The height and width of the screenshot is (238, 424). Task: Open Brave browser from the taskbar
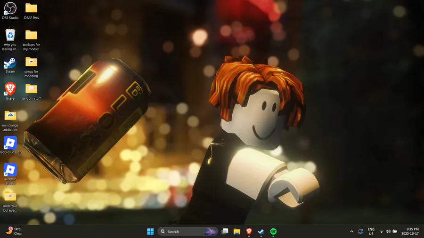click(249, 231)
